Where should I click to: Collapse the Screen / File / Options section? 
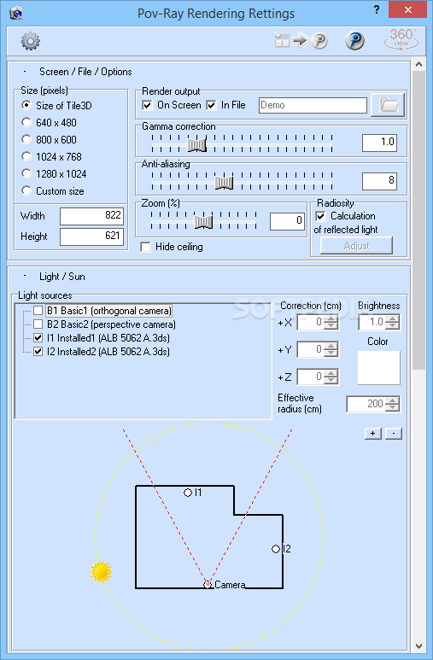pos(25,72)
